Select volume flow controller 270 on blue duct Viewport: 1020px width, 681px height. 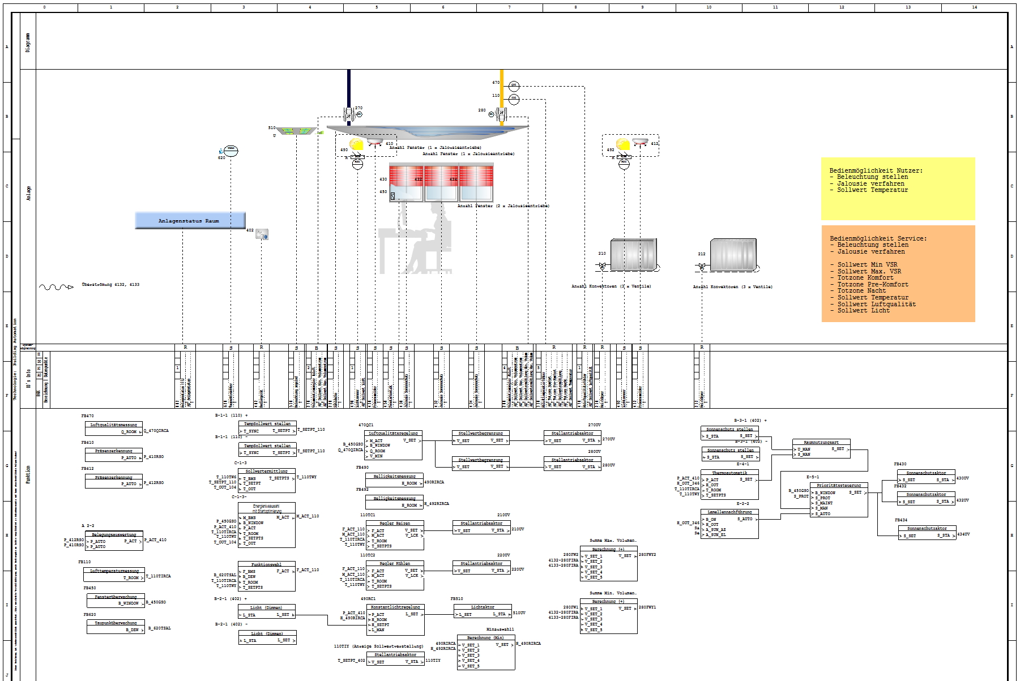349,114
